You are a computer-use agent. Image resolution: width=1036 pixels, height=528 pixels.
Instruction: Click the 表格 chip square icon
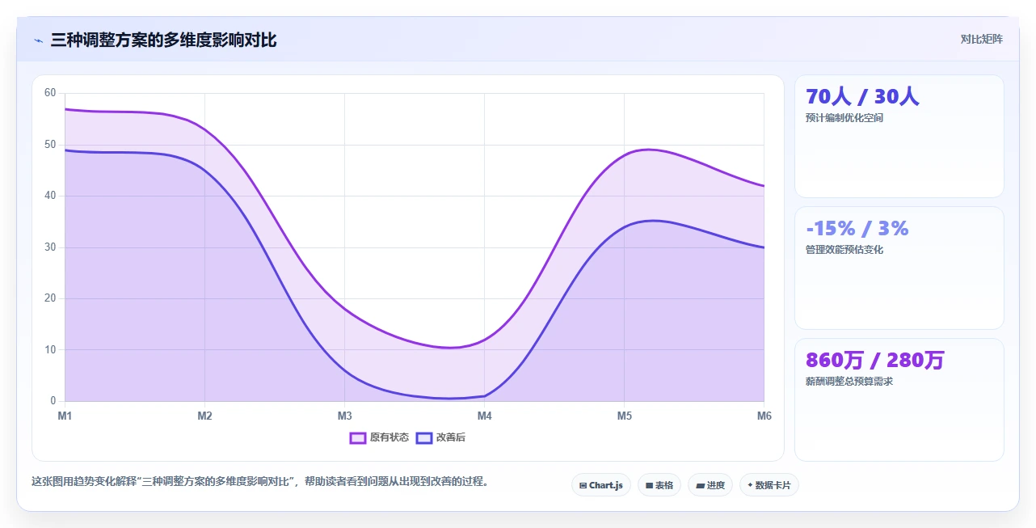click(649, 485)
